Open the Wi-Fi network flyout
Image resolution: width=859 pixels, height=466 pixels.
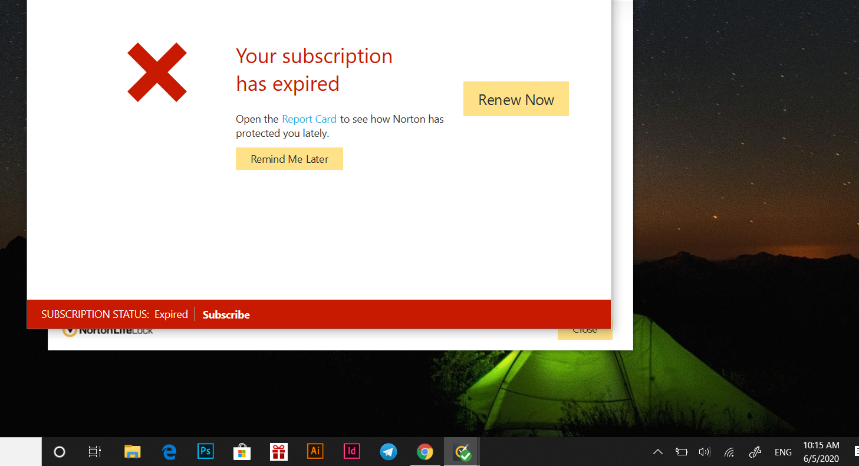pyautogui.click(x=729, y=452)
